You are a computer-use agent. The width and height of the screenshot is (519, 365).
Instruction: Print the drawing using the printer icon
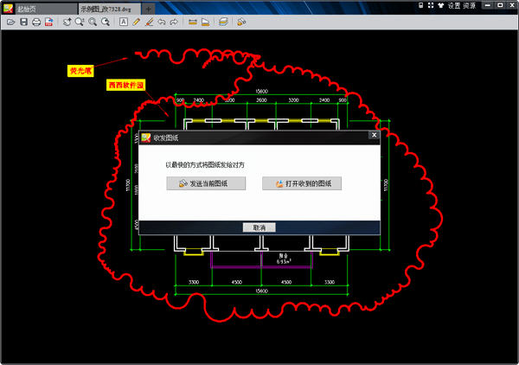[x=36, y=22]
